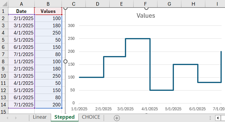Select cell A4 with 4/1/2025
The width and height of the screenshot is (225, 122).
tap(22, 33)
